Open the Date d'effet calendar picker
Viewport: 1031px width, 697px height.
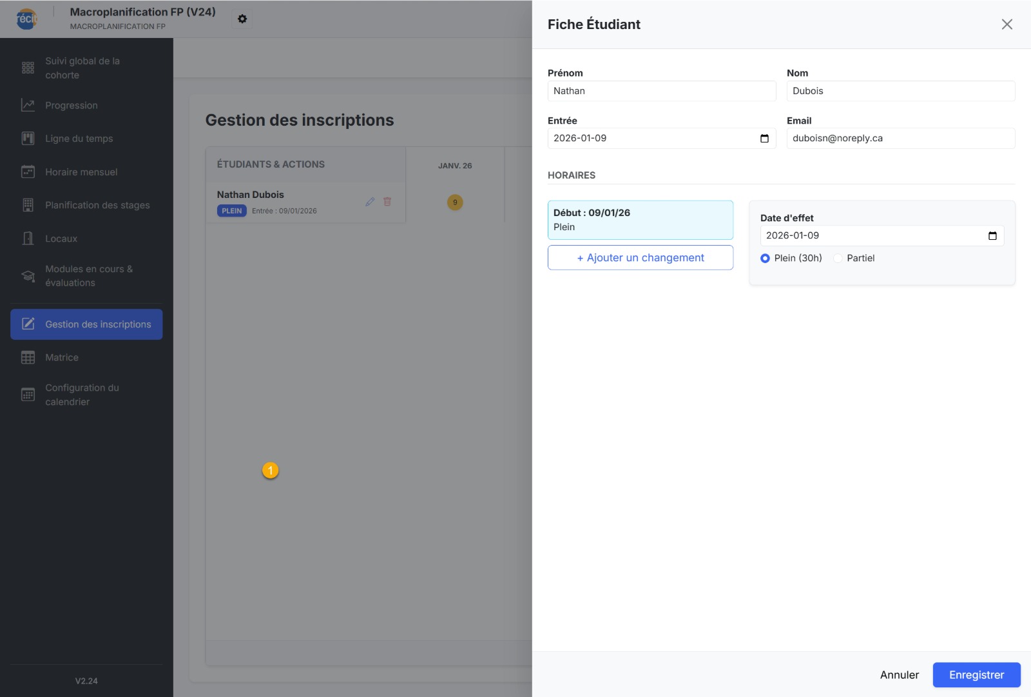pyautogui.click(x=992, y=236)
